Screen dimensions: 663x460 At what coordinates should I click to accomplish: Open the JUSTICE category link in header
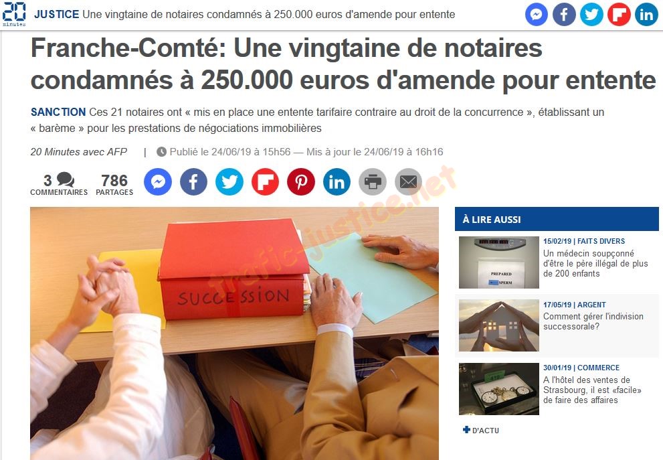pyautogui.click(x=57, y=14)
